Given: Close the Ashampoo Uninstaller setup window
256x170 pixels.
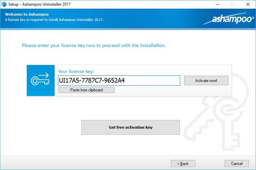Looking at the screenshot, I should click(x=248, y=4).
